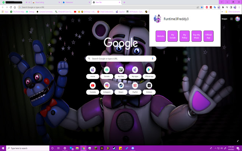Open the All Products bookmark
The image size is (242, 151).
click(135, 12)
